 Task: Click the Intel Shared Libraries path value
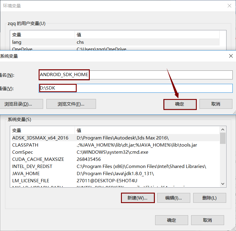click(141, 166)
